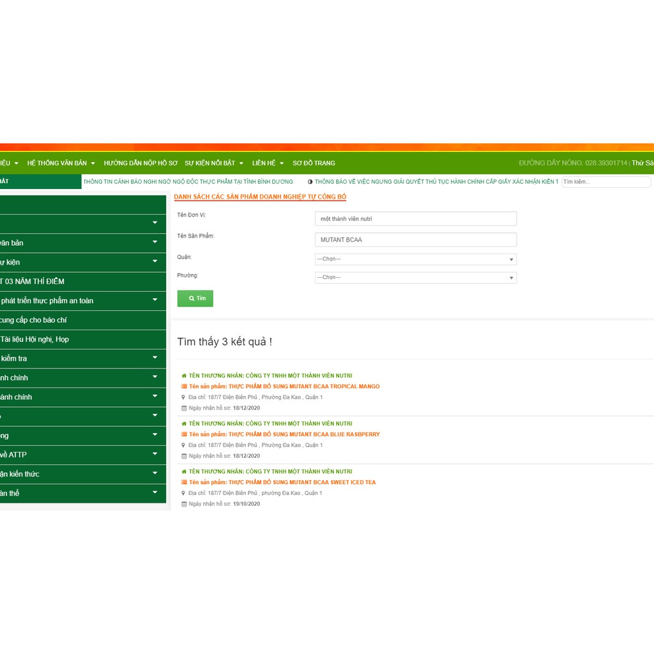Image resolution: width=654 pixels, height=654 pixels.
Task: Click calendar icon of the Tropical Mango result
Action: point(184,408)
